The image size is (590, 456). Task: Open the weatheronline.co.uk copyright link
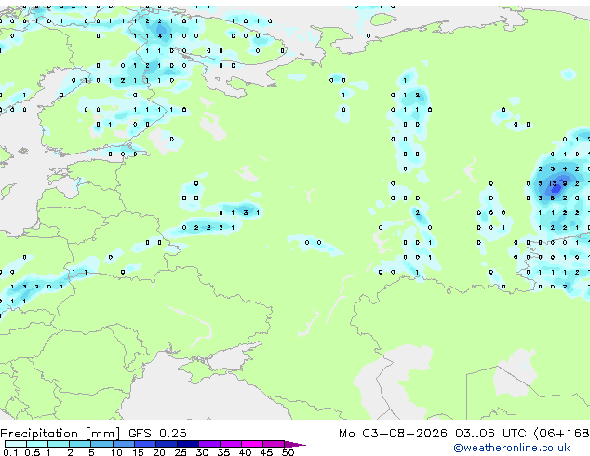point(512,448)
